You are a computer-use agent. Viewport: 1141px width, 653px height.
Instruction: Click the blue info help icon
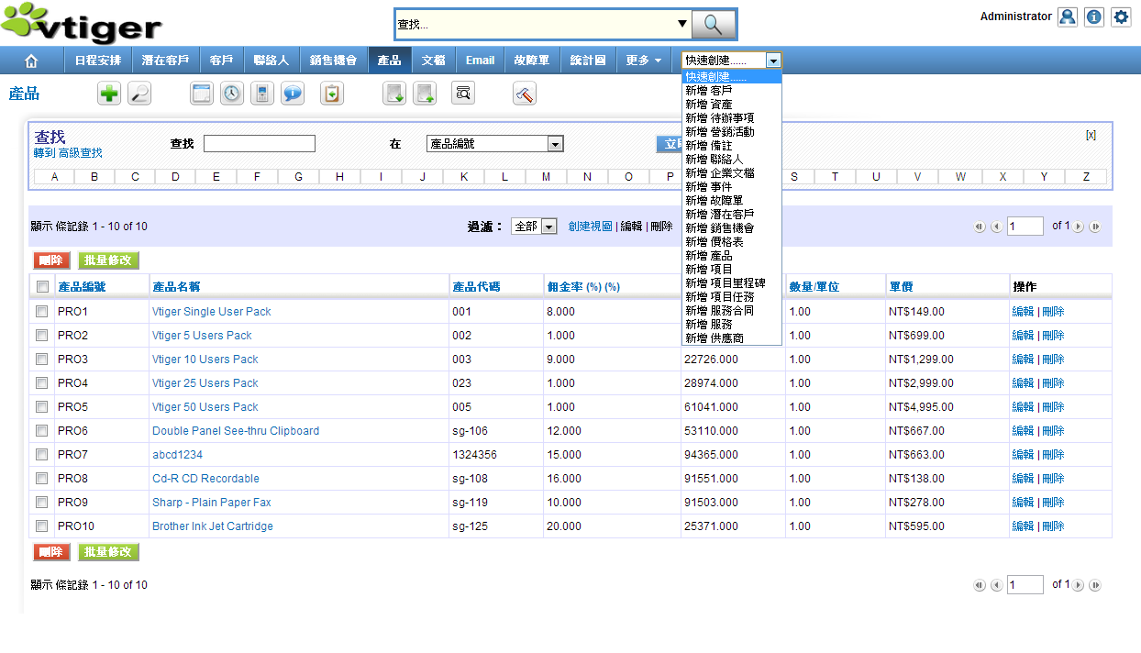coord(1094,17)
